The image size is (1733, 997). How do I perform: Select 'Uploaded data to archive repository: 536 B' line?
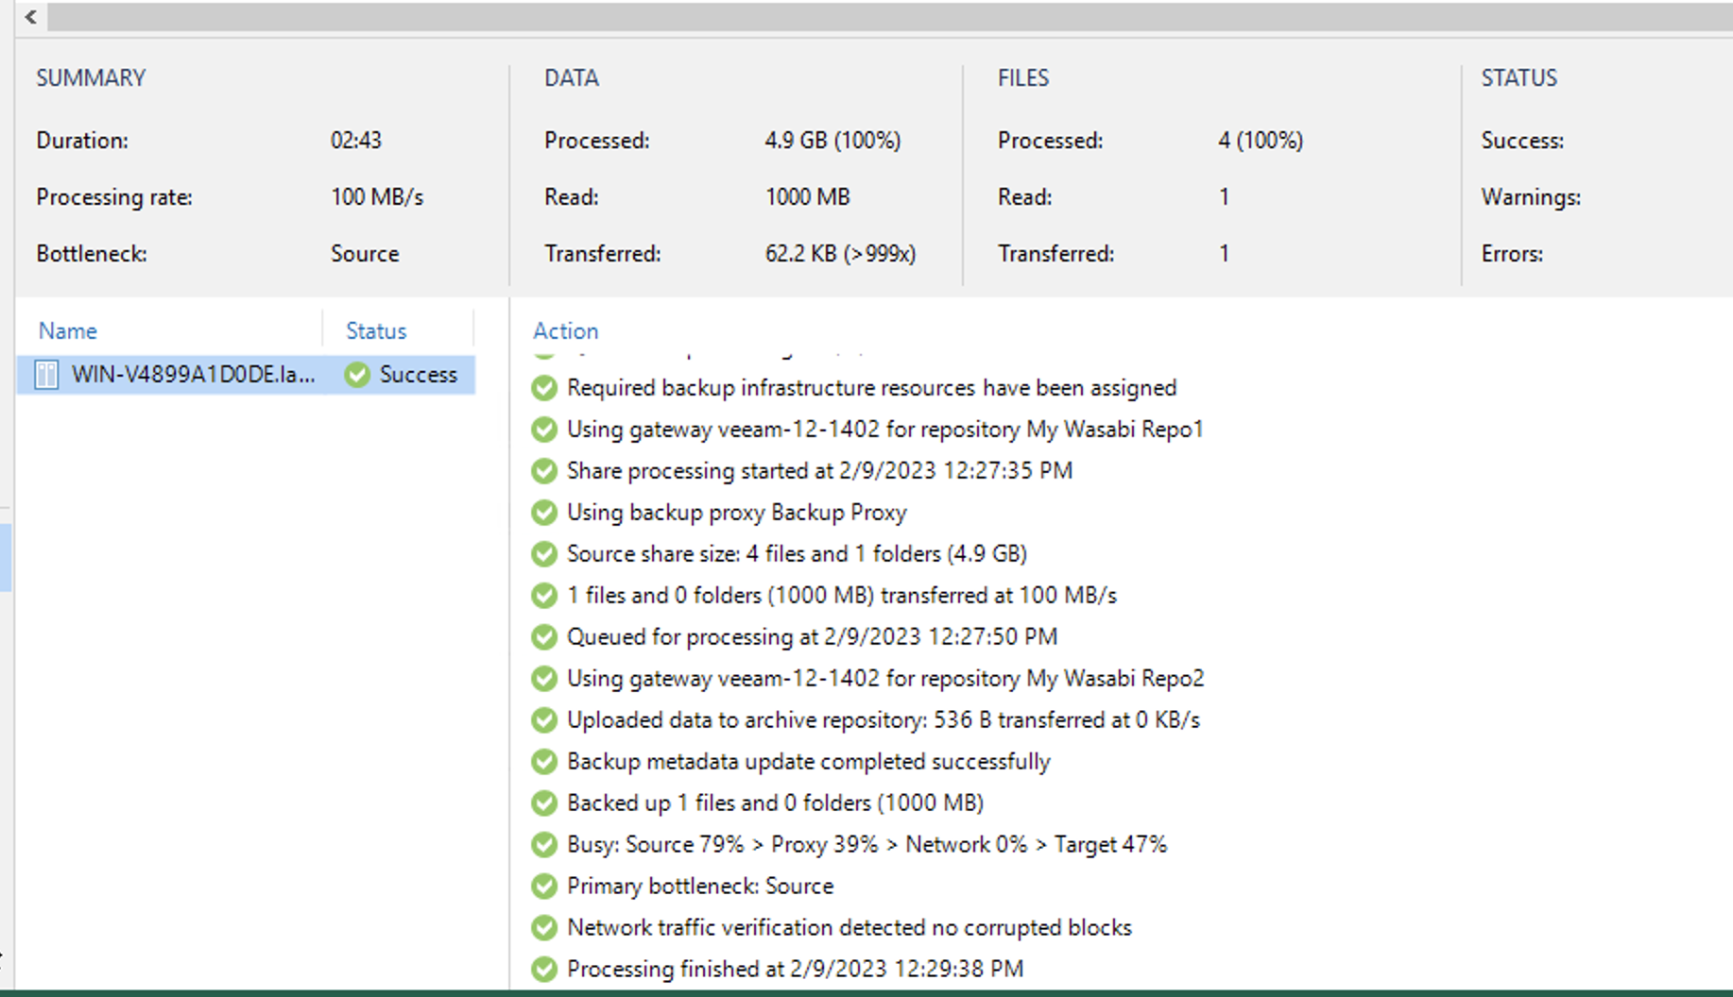click(x=883, y=720)
